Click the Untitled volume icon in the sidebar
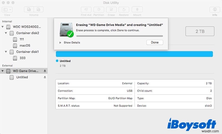 coord(12,77)
